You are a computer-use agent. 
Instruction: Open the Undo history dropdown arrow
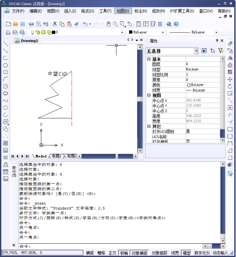point(90,24)
